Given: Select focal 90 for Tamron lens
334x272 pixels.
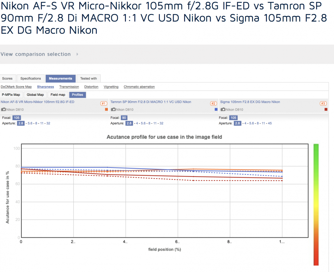Looking at the screenshot, I should point(124,118).
